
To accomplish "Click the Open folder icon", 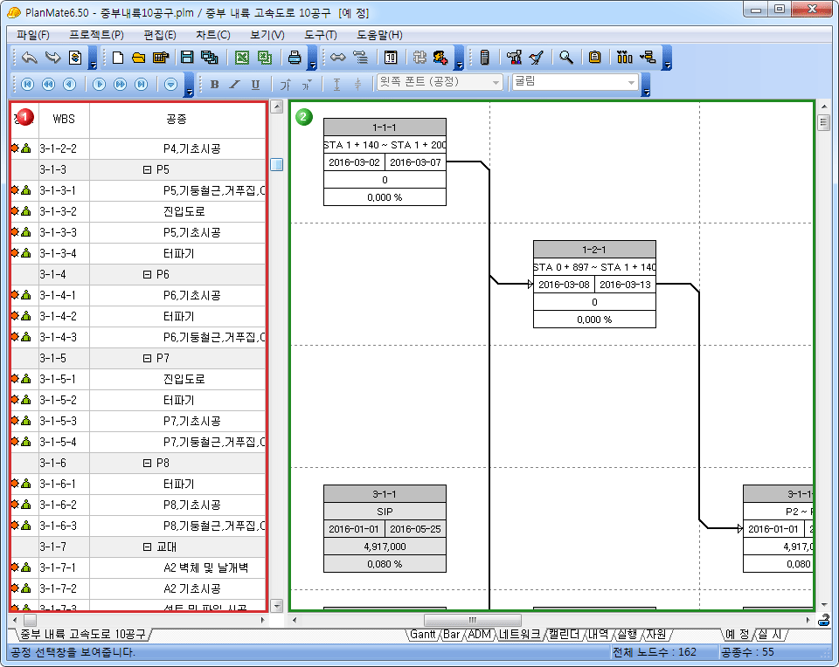I will click(138, 58).
